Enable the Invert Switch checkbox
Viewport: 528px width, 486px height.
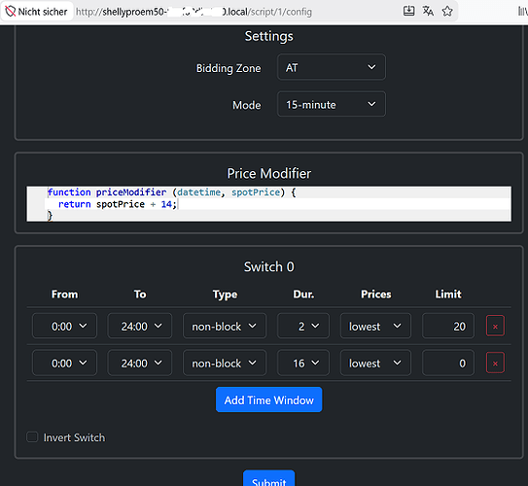coord(32,437)
